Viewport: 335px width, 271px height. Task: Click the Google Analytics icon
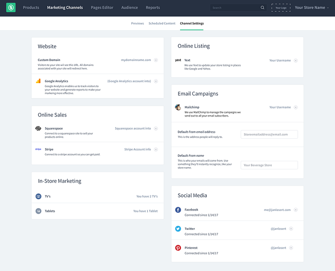tap(38, 81)
